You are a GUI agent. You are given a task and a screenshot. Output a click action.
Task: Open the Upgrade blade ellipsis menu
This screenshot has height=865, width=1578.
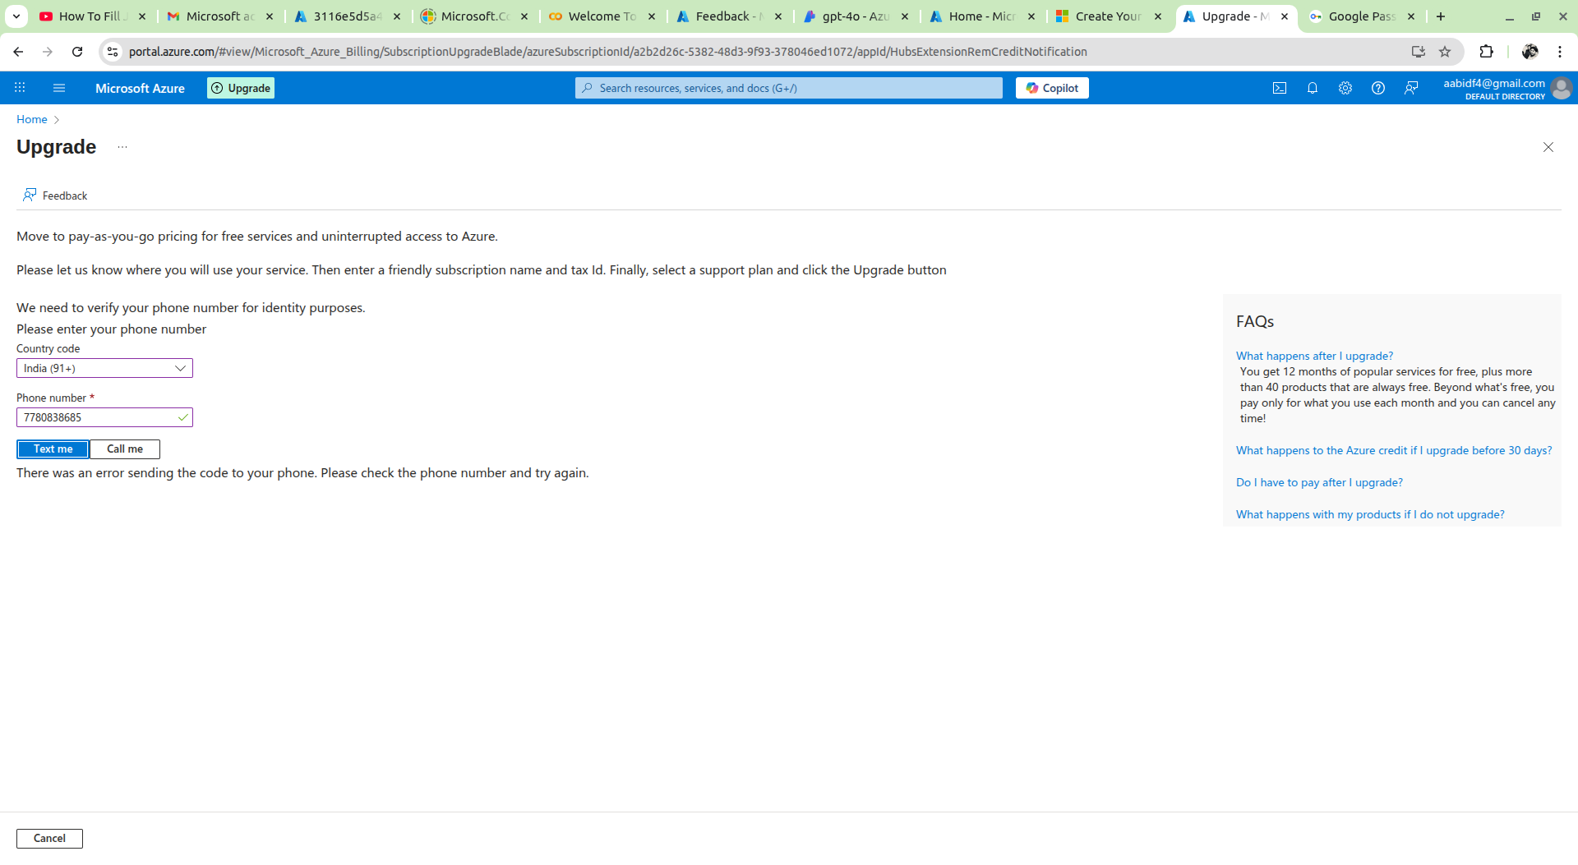pos(122,147)
